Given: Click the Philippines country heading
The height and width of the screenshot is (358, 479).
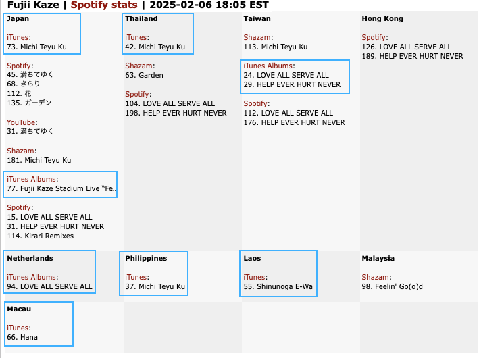Looking at the screenshot, I should click(x=146, y=258).
